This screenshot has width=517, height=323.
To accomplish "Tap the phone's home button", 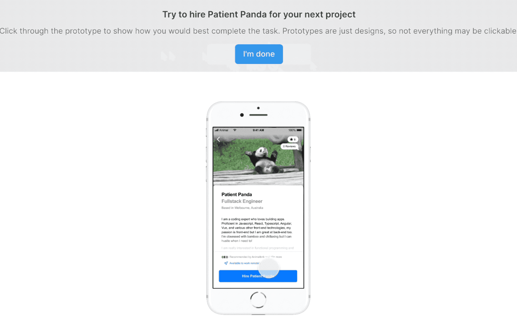I will [258, 300].
